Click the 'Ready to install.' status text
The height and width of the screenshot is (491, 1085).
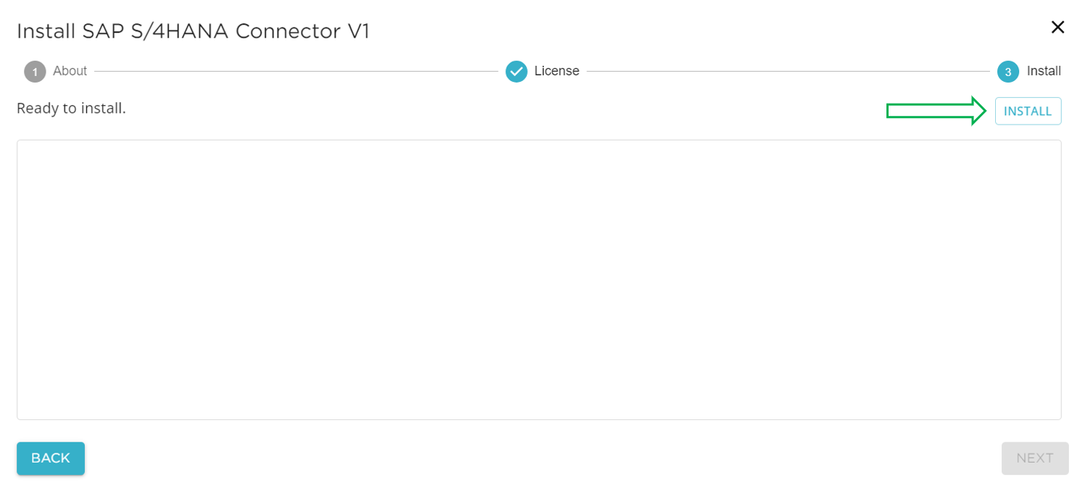[70, 109]
